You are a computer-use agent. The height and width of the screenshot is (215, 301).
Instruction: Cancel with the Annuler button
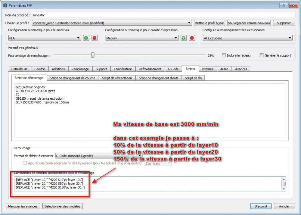pyautogui.click(x=284, y=206)
